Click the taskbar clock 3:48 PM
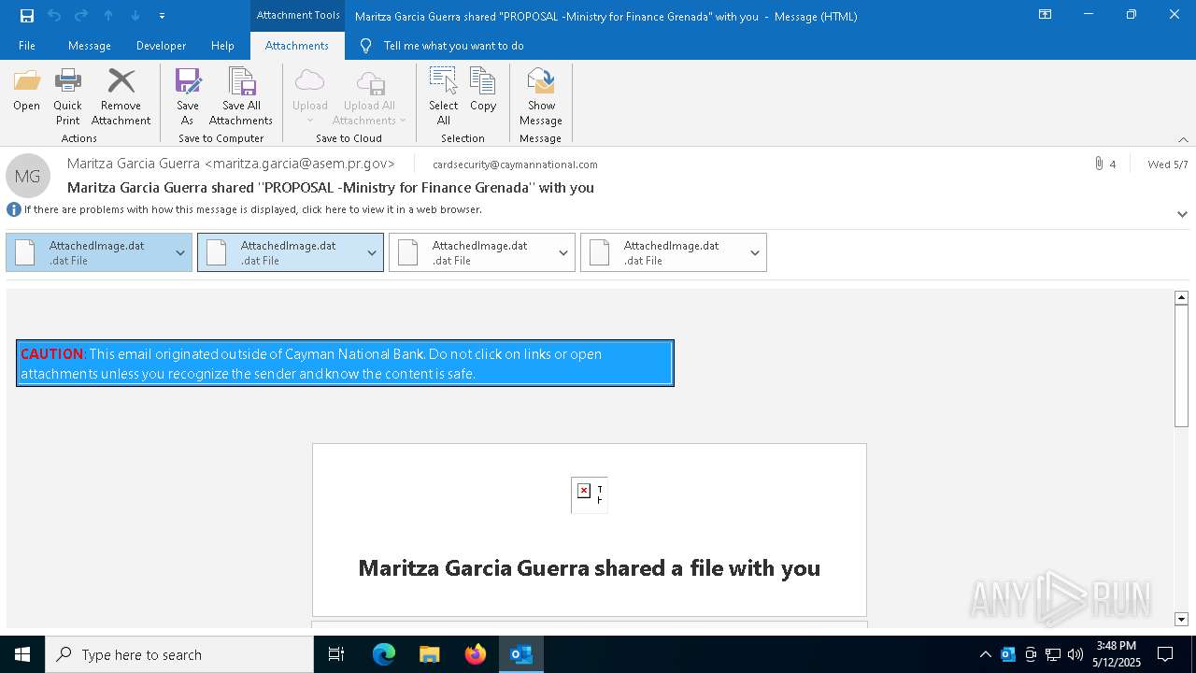 (x=1117, y=646)
